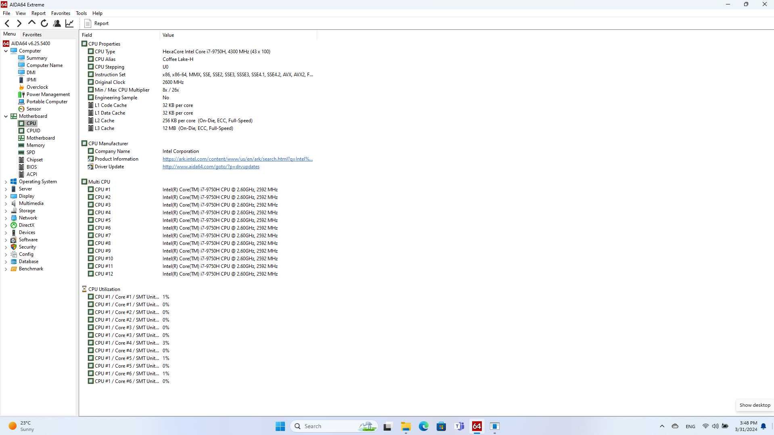
Task: Switch to the Favorites tab
Action: coord(32,35)
